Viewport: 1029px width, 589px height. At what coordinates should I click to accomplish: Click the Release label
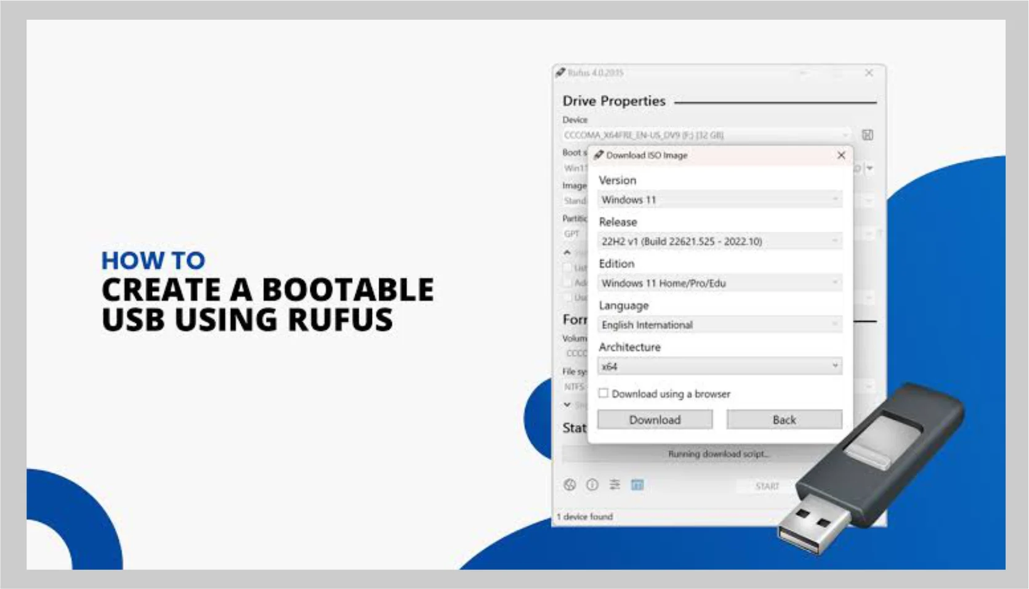click(x=618, y=222)
